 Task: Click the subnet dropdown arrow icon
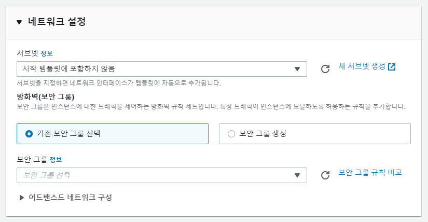tap(297, 69)
